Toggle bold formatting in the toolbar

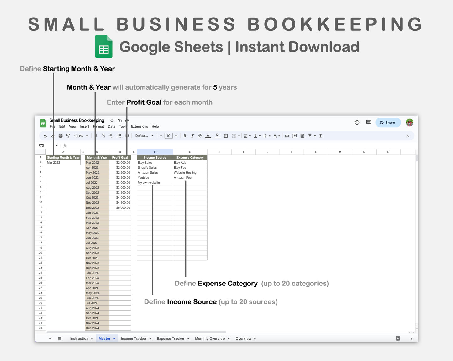(x=185, y=136)
